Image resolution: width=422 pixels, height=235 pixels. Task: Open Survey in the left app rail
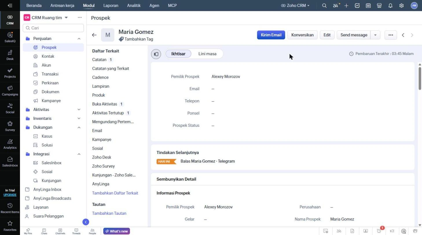pos(10,126)
